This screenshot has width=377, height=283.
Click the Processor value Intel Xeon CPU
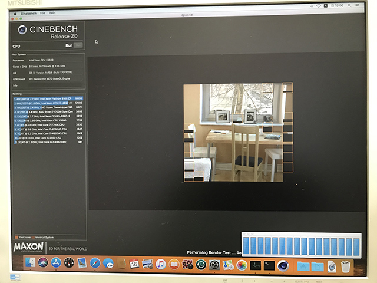[41, 60]
